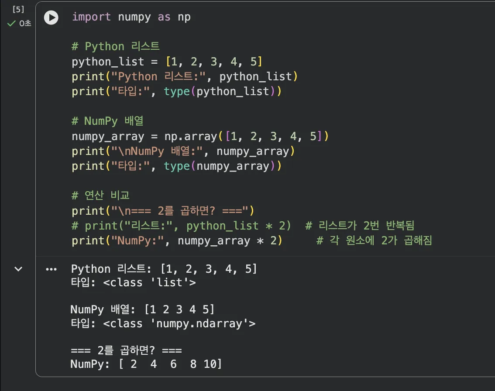Click the np.array assignment line
The height and width of the screenshot is (391, 495).
click(199, 137)
